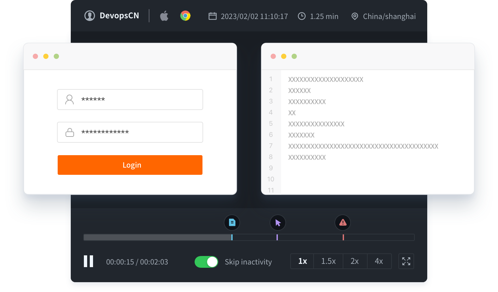Viewport: 498px width, 292px height.
Task: Click the red marker on the timeline bar
Action: [x=343, y=237]
